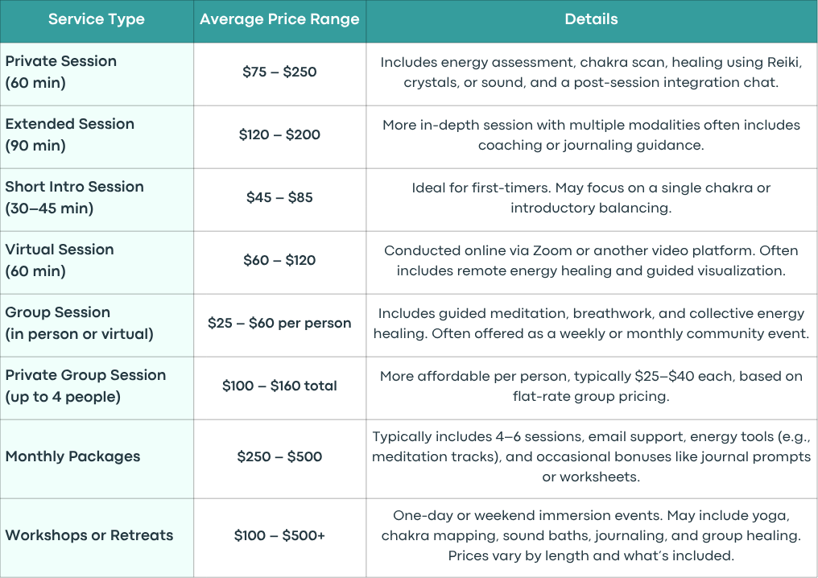Select the Virtual Session (60 min) cell
The width and height of the screenshot is (818, 578).
click(x=97, y=262)
